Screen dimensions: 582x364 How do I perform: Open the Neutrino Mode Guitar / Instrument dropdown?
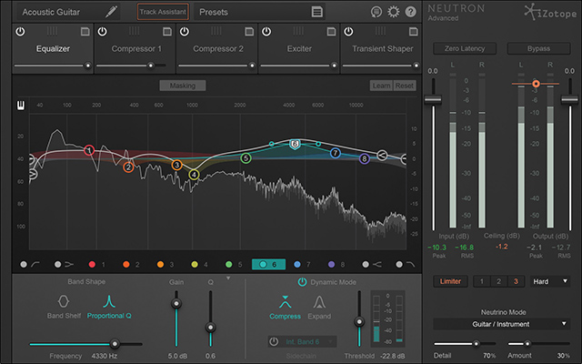[502, 323]
